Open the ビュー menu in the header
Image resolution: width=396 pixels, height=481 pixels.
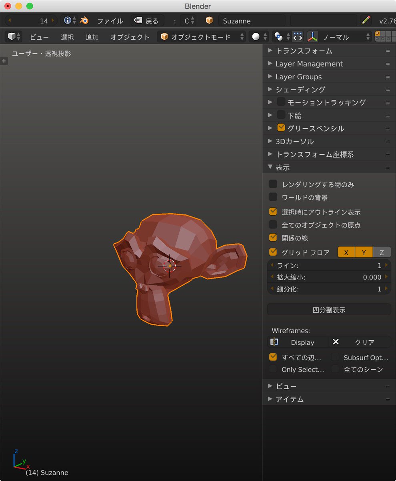click(39, 37)
